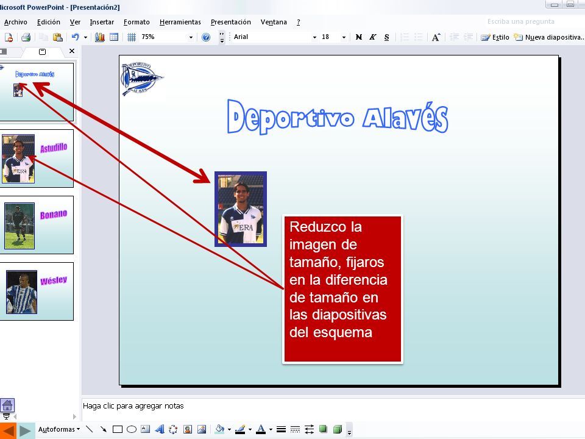Toggle Italic (K) formatting
The image size is (585, 439).
372,37
